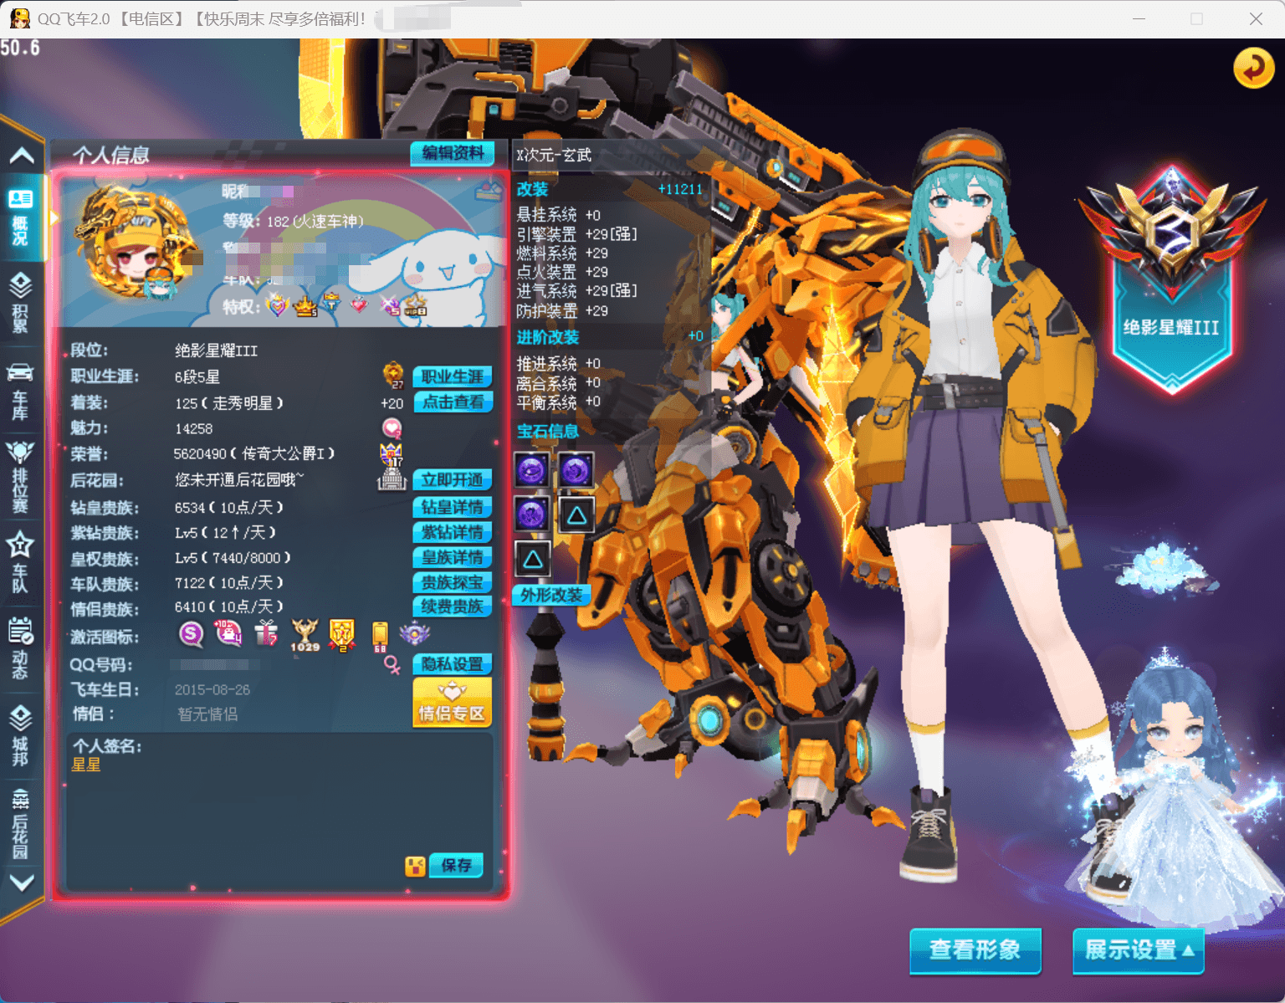
Task: Open 紫钻详情 details
Action: tap(452, 532)
